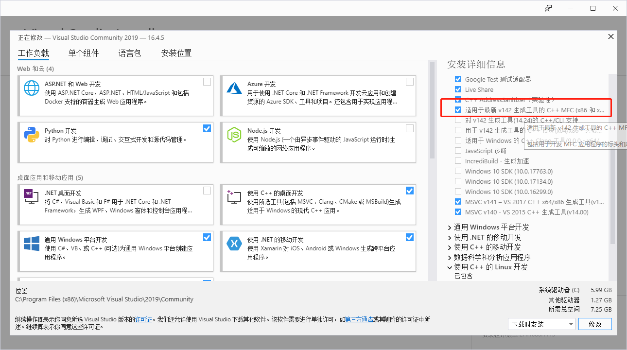Click the 安装详细信息 heading
Screen dimensions: 627x350
(476, 64)
